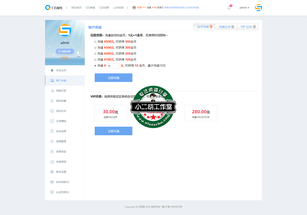
Task: Click the 申请提现 withdrawal icon
Action: (52, 161)
